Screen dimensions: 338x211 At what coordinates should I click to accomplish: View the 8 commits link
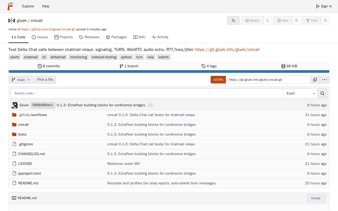pos(49,66)
